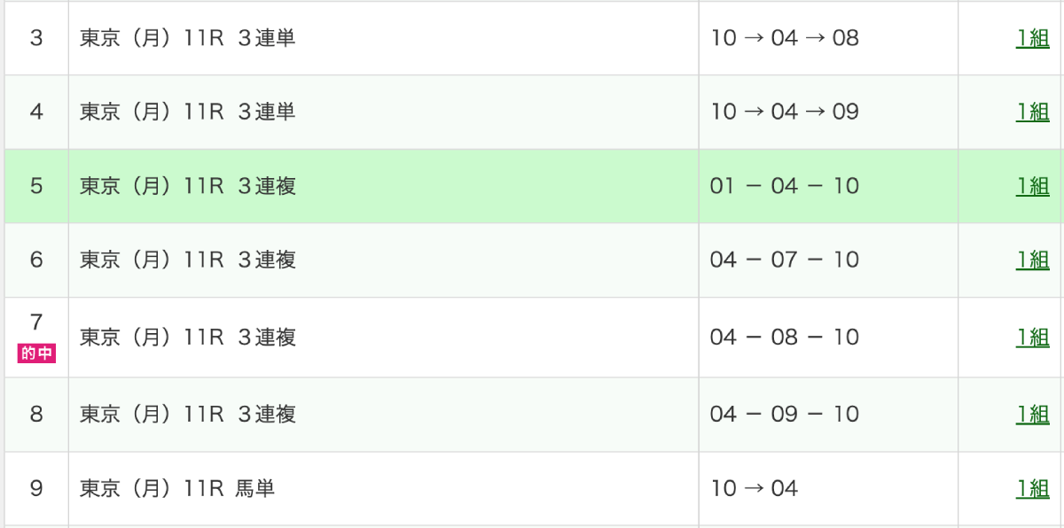Viewport: 1064px width, 528px height.
Task: Click the pink 的中 badge in row 7
Action: tap(36, 354)
